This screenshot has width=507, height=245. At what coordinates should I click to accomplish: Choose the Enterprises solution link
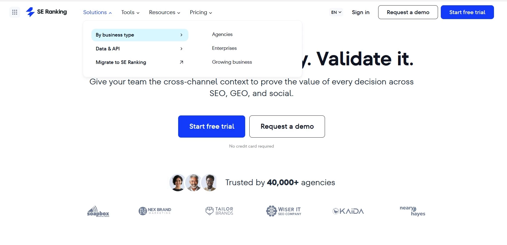pyautogui.click(x=224, y=48)
